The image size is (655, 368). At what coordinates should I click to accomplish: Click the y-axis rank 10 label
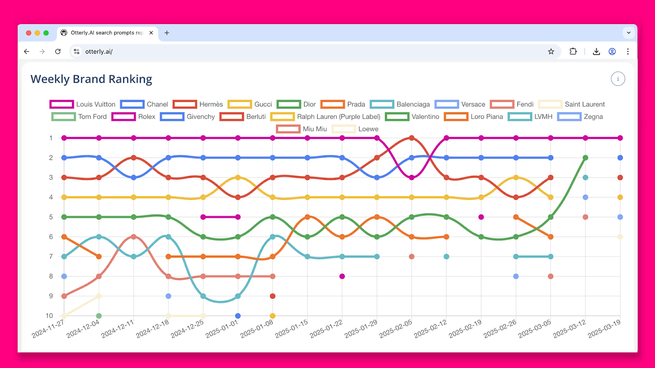click(49, 316)
